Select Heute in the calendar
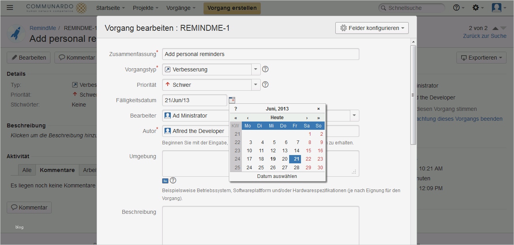Screen dimensions: 514x245 pyautogui.click(x=277, y=118)
